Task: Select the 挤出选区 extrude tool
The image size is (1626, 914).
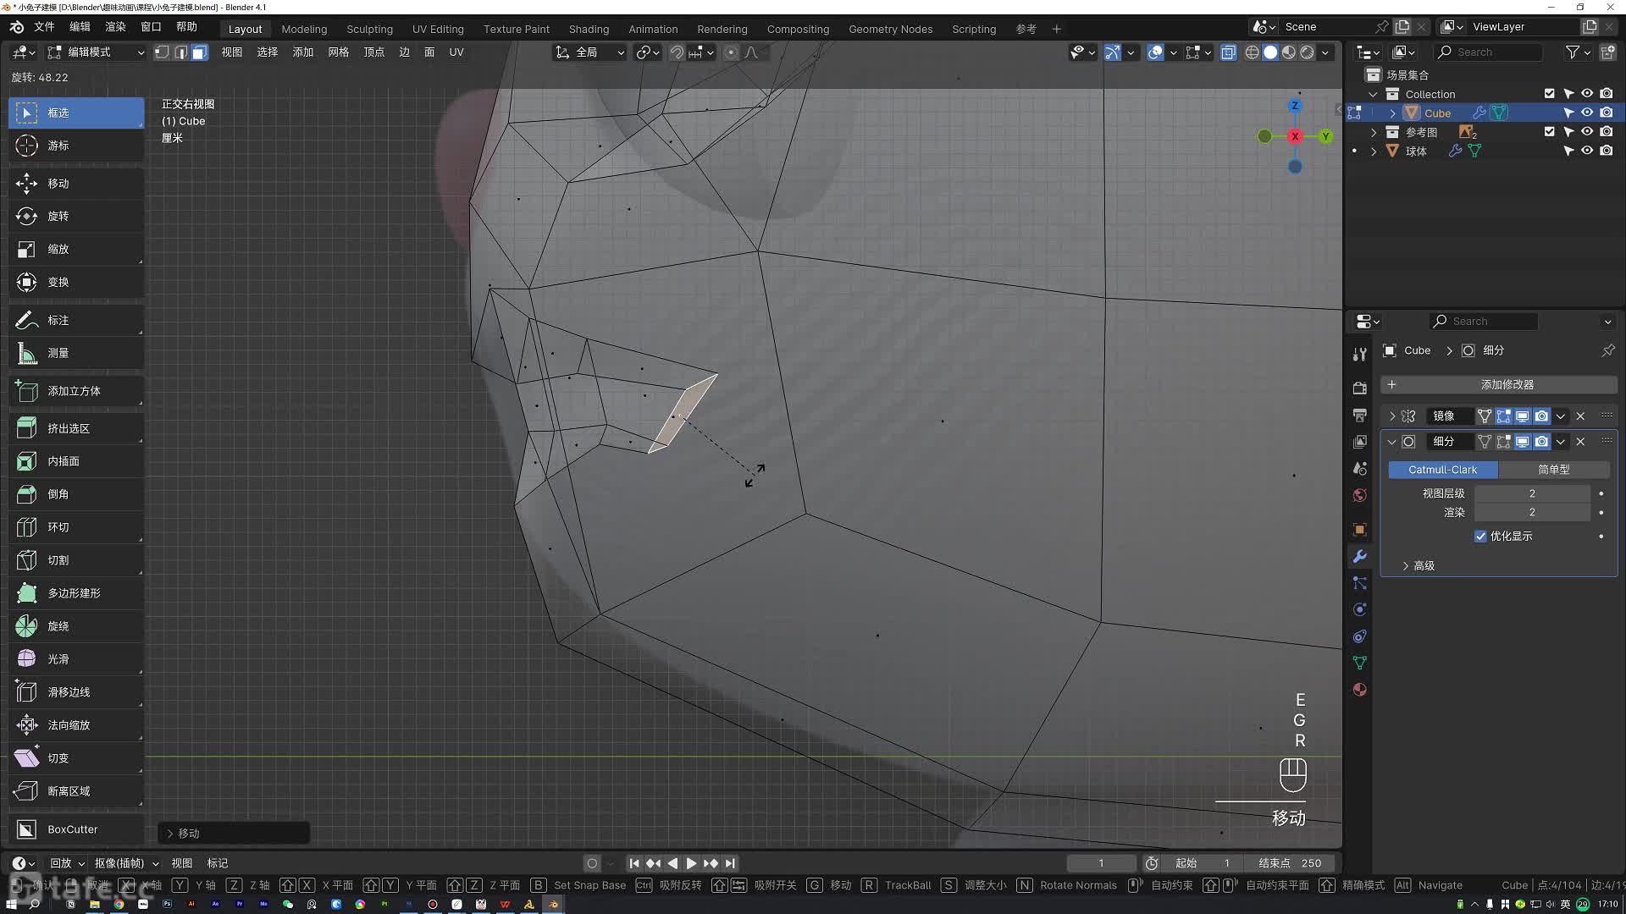Action: (76, 429)
